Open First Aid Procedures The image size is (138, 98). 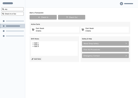105,50
